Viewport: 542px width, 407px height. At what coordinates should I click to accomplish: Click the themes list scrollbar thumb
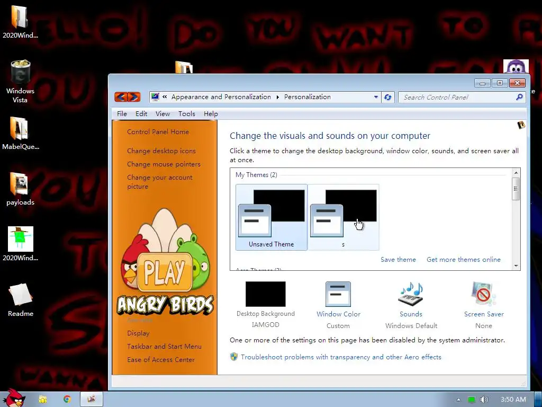tap(516, 189)
